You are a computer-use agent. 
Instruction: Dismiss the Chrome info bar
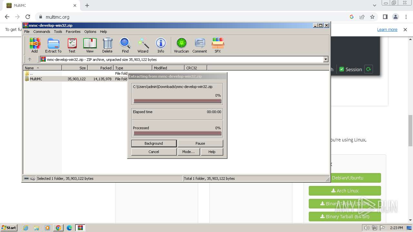[x=405, y=30]
